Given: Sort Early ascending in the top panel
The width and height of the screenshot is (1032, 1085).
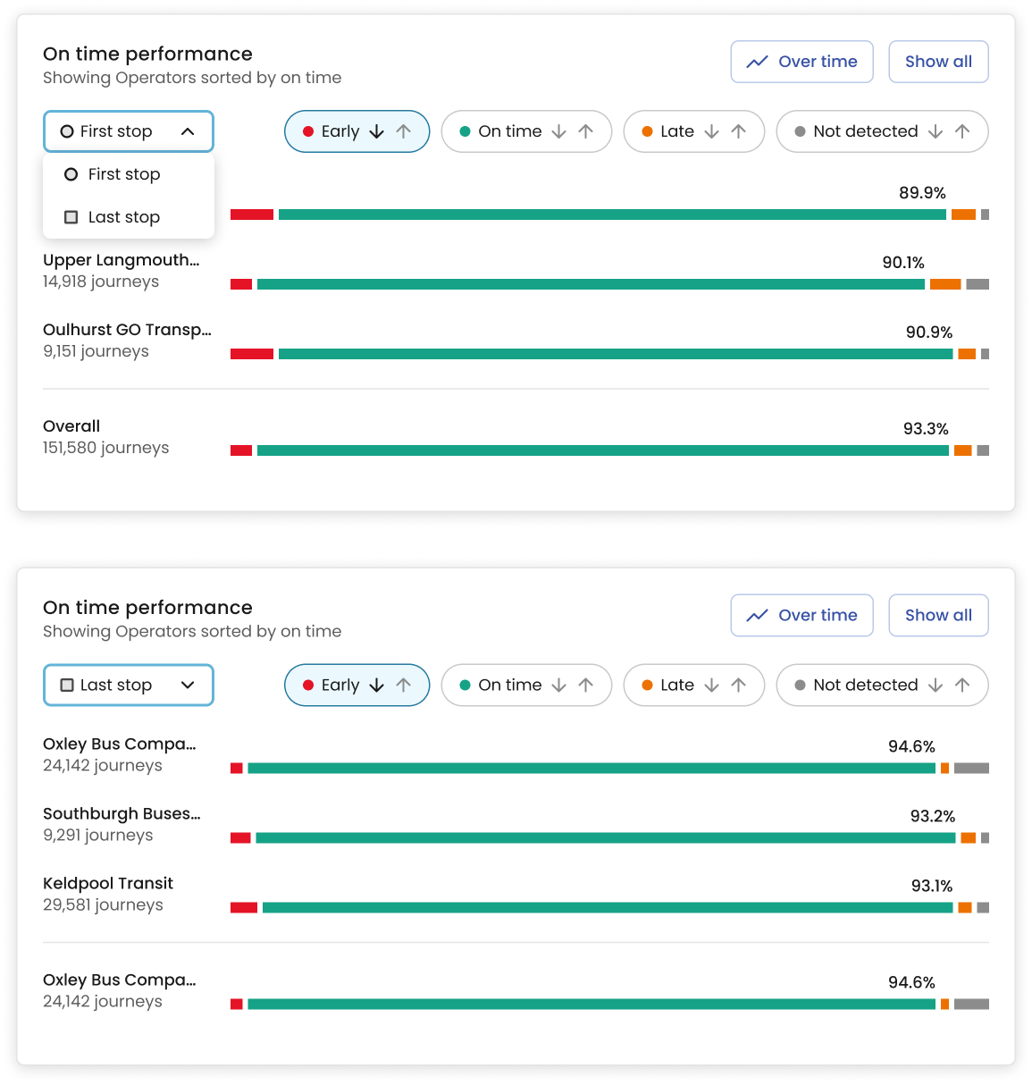Looking at the screenshot, I should tap(404, 131).
